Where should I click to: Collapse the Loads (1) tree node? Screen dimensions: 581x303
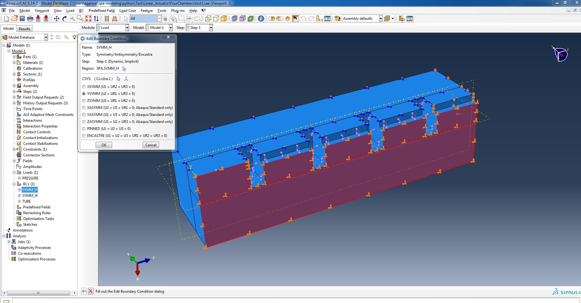coord(14,172)
